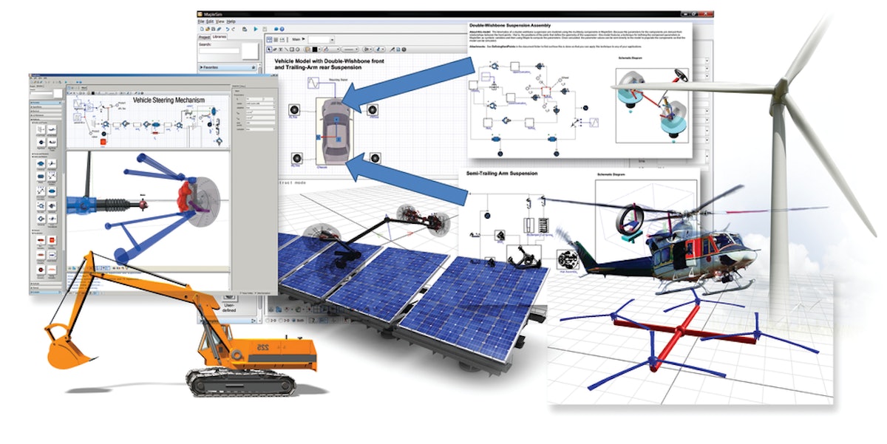Open the View menu in MapleSim
This screenshot has width=887, height=444.
(220, 21)
